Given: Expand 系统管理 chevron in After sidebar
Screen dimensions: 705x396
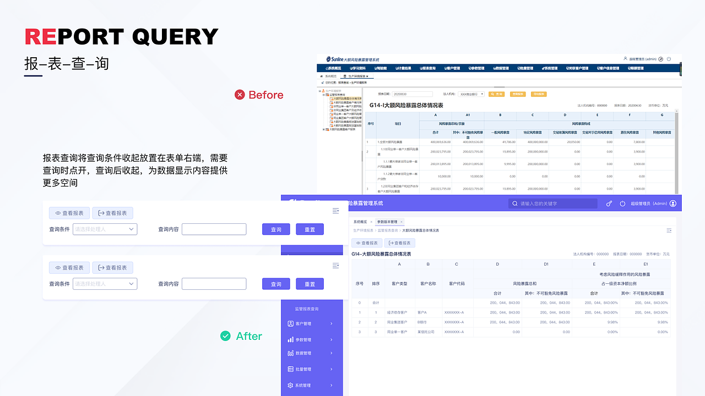Looking at the screenshot, I should pos(331,386).
